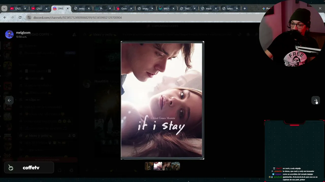View site information beside the address bar
The image size is (325, 182).
29,17
